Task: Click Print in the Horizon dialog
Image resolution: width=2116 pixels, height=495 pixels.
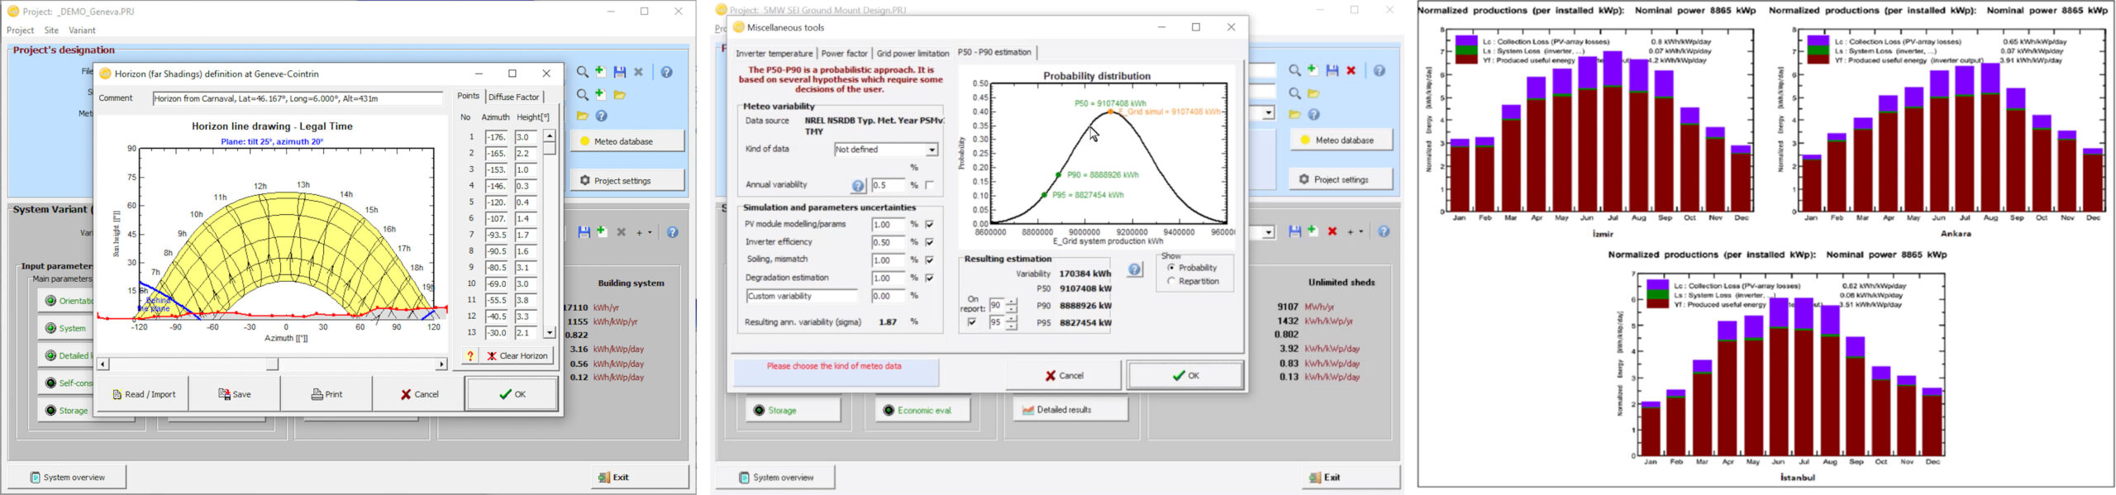Action: click(326, 394)
